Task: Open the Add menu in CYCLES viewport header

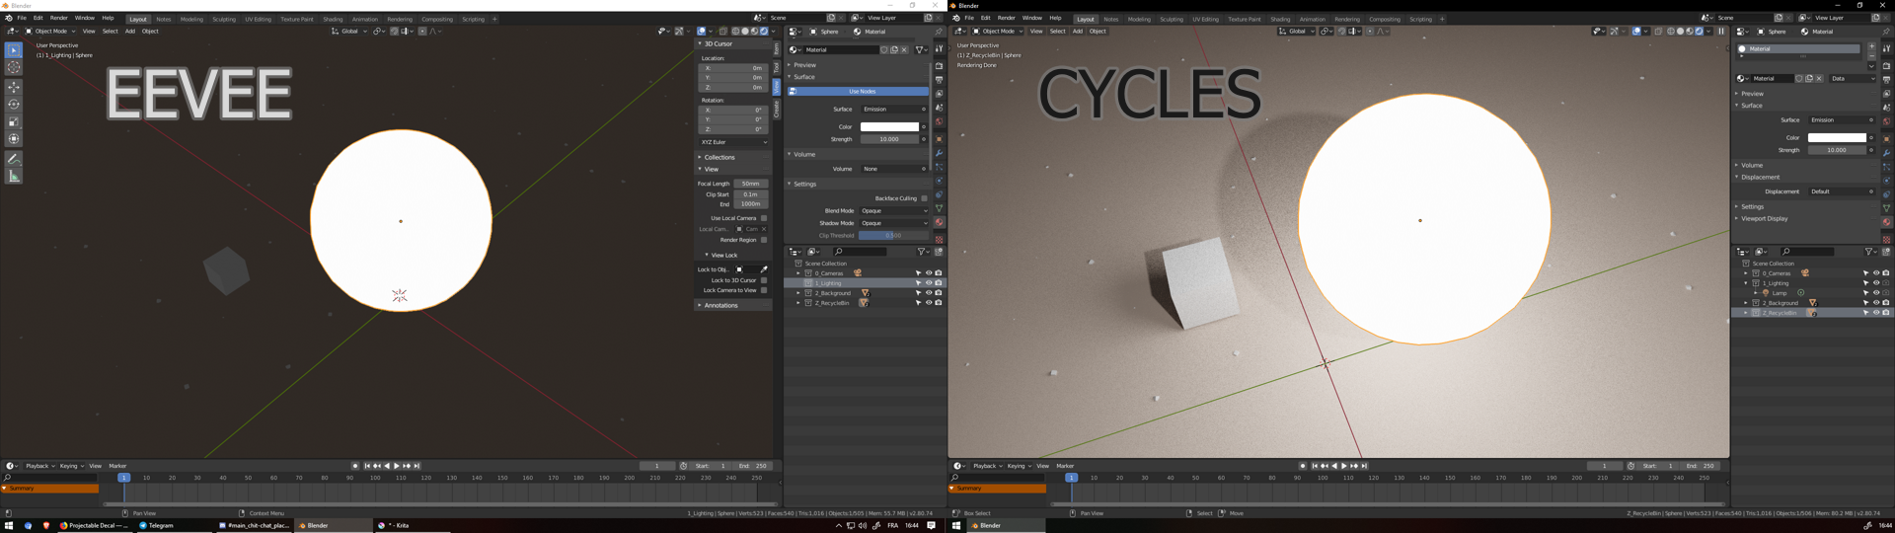Action: coord(1077,32)
